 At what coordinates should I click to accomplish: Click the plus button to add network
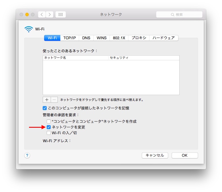47,100
